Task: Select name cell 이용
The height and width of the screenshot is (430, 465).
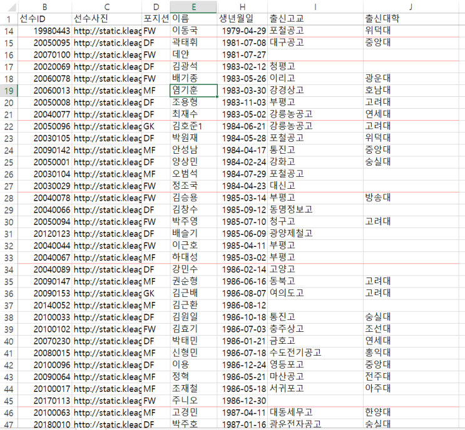Action: (x=193, y=365)
